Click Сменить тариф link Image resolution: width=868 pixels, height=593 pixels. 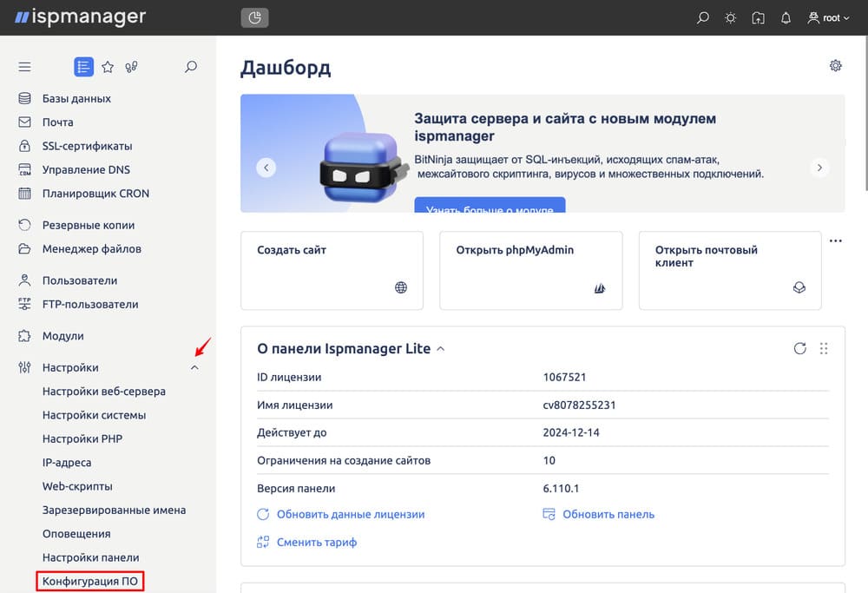coord(306,542)
